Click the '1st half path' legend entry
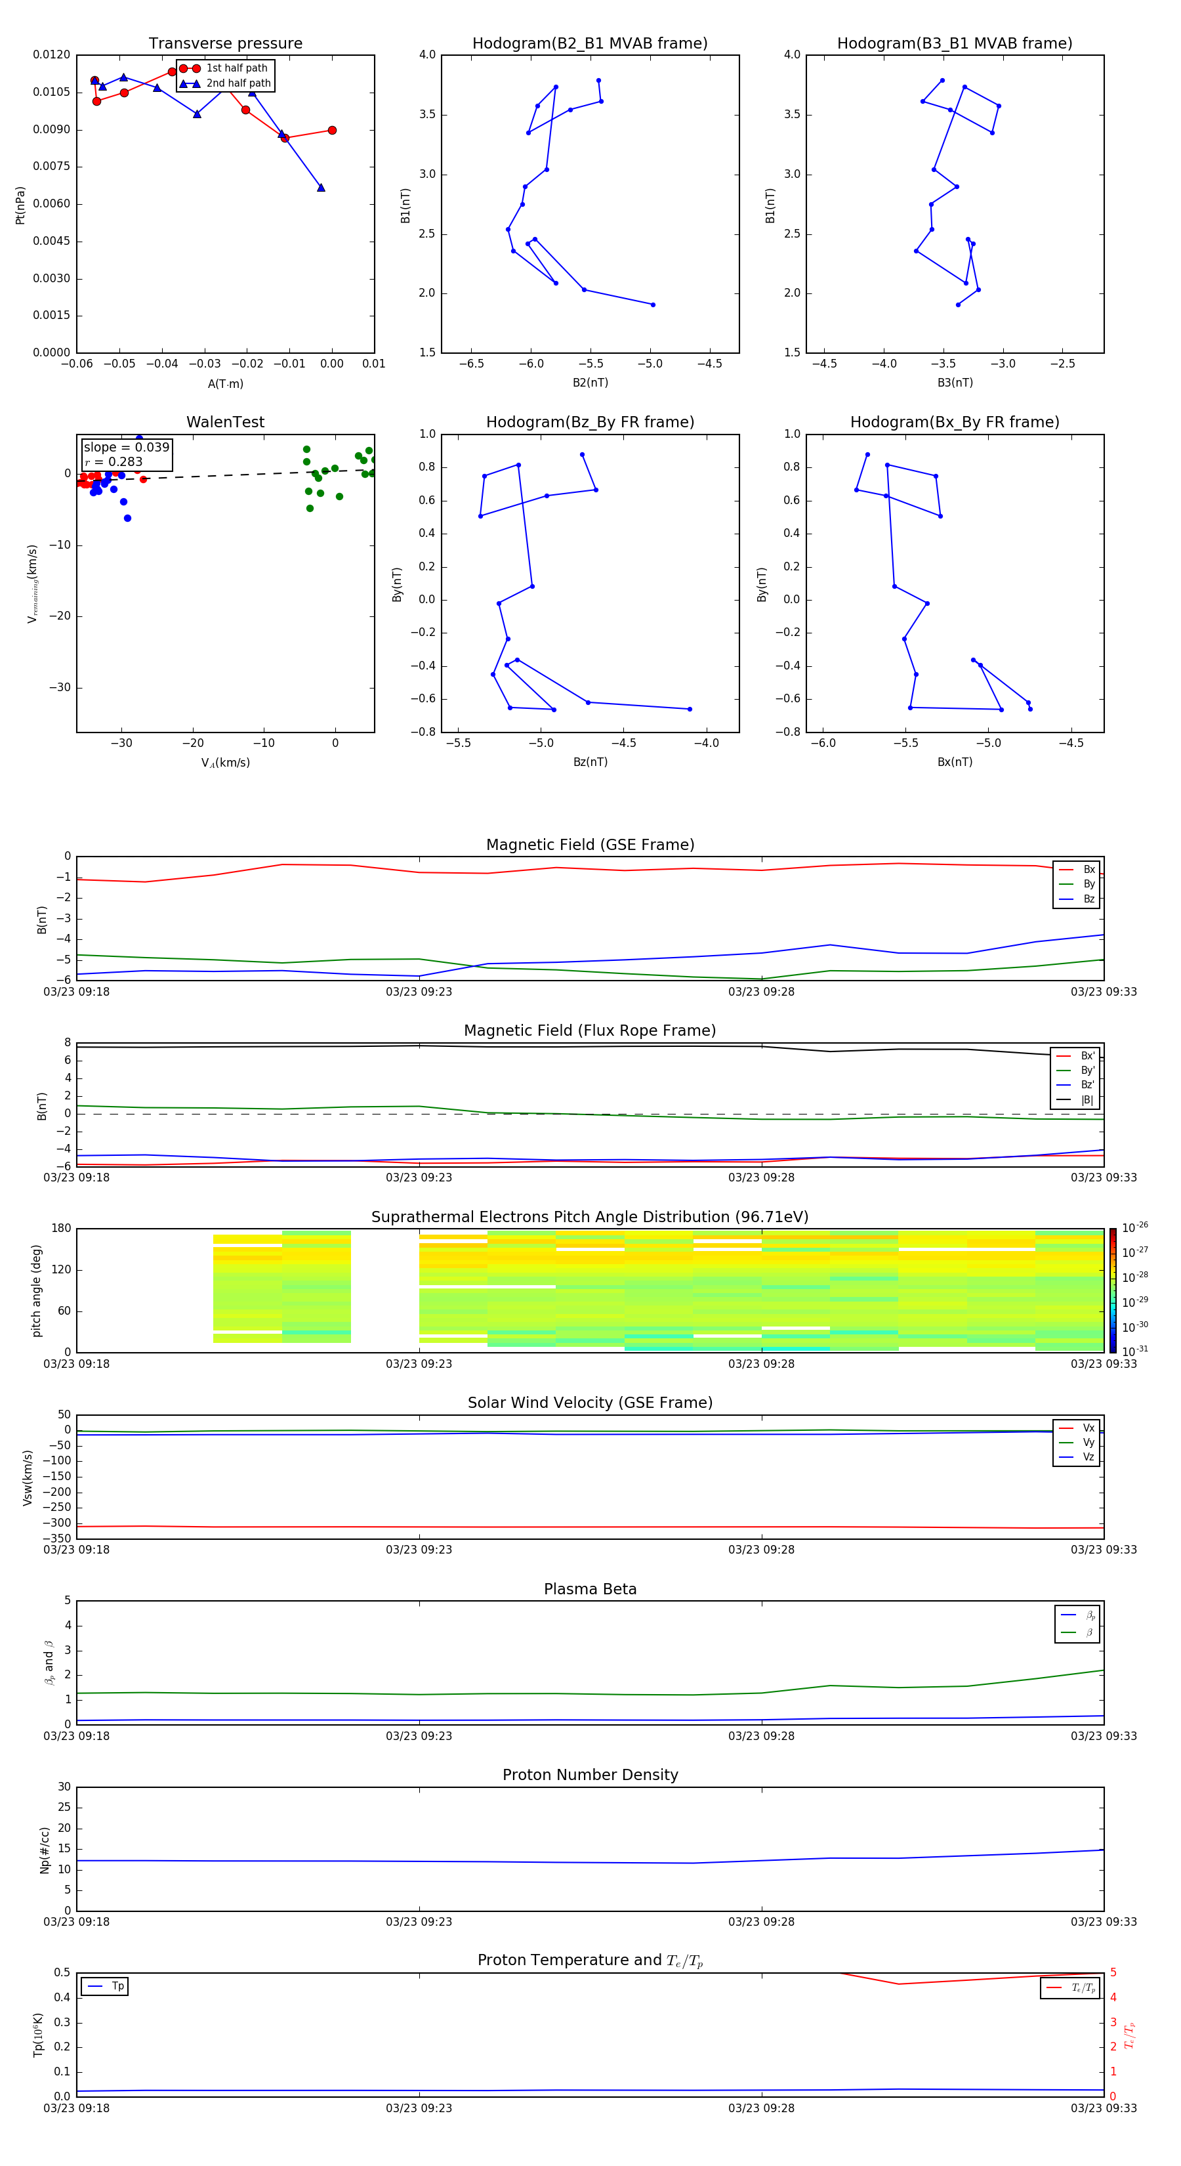 pyautogui.click(x=224, y=68)
